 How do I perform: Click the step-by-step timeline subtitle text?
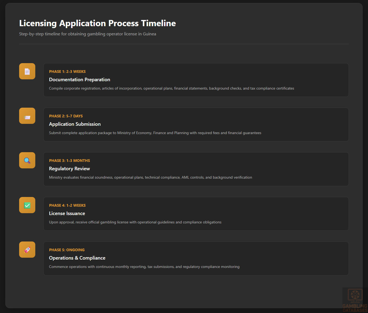pos(88,34)
